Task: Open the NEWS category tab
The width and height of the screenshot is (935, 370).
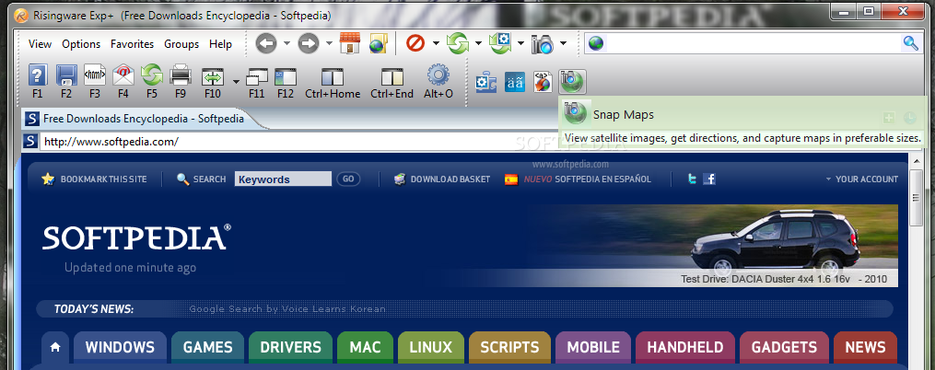Action: point(865,347)
